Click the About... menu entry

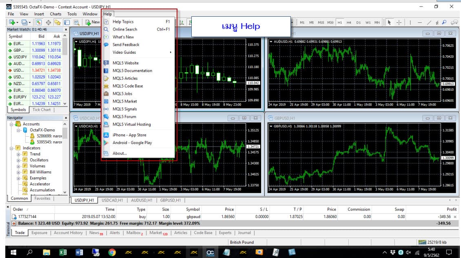point(120,153)
